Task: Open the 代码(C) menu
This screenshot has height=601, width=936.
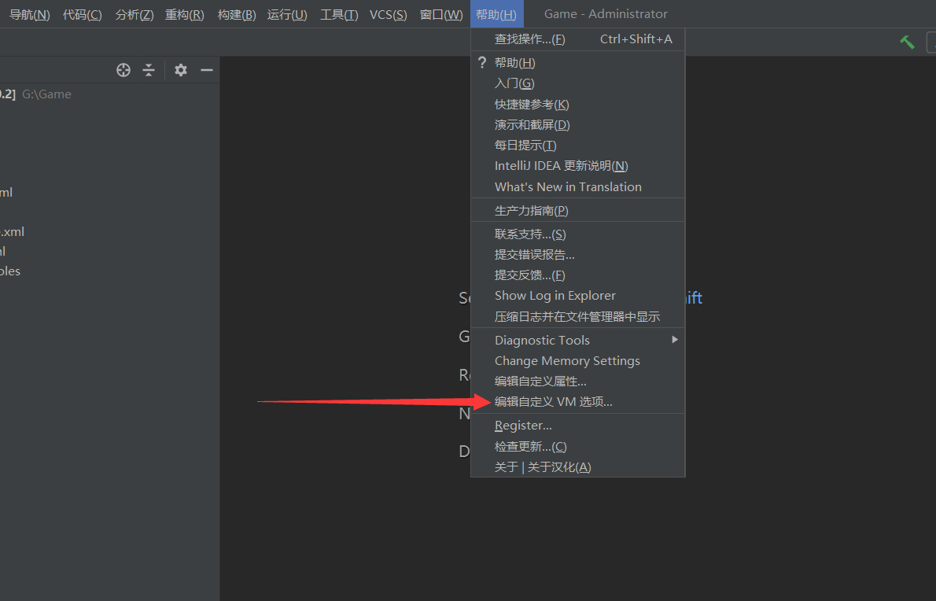Action: [83, 14]
